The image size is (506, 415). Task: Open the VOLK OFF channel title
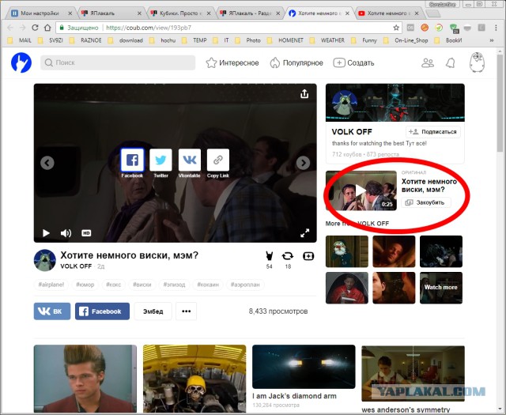352,132
